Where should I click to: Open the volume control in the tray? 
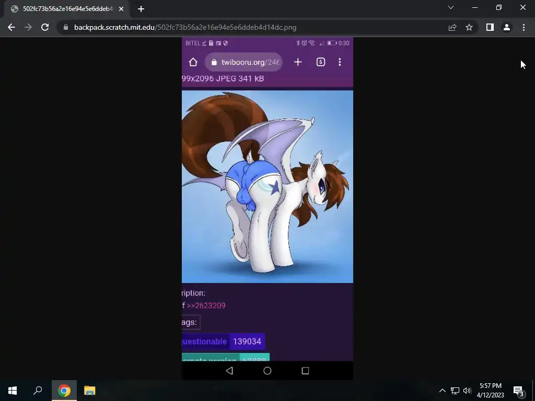tap(467, 391)
